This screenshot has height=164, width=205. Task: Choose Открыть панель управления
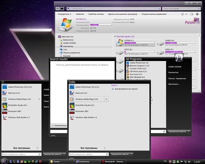tap(154, 14)
